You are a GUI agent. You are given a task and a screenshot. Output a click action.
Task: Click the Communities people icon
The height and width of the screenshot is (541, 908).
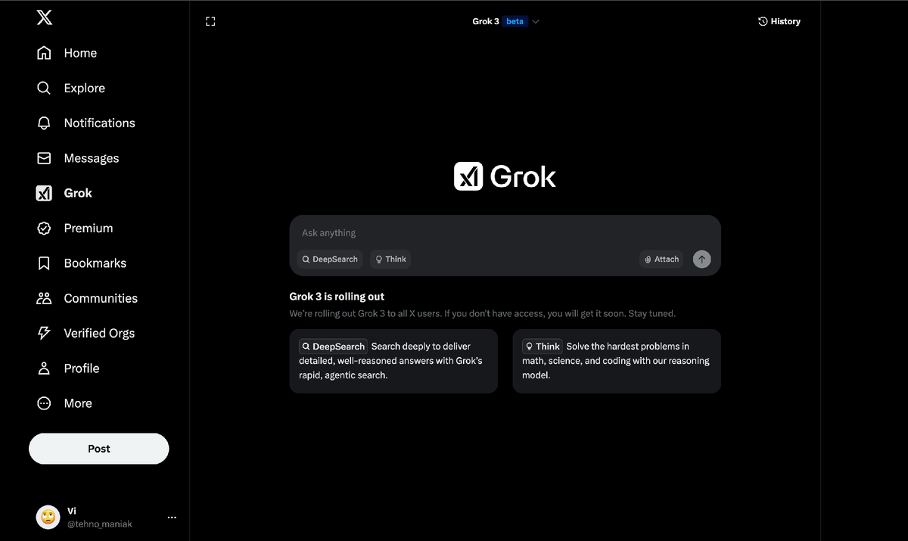44,298
